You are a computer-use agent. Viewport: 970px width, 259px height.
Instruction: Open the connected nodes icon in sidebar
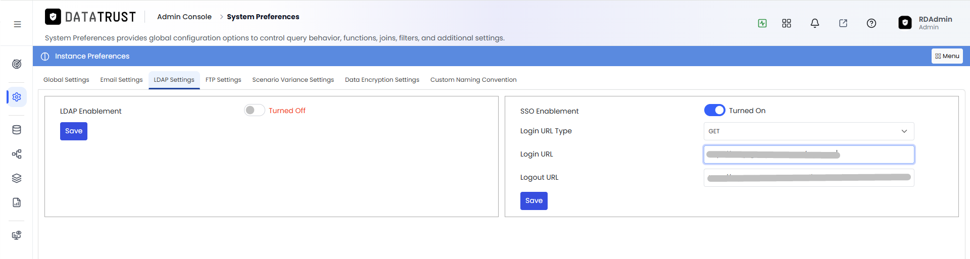tap(17, 154)
